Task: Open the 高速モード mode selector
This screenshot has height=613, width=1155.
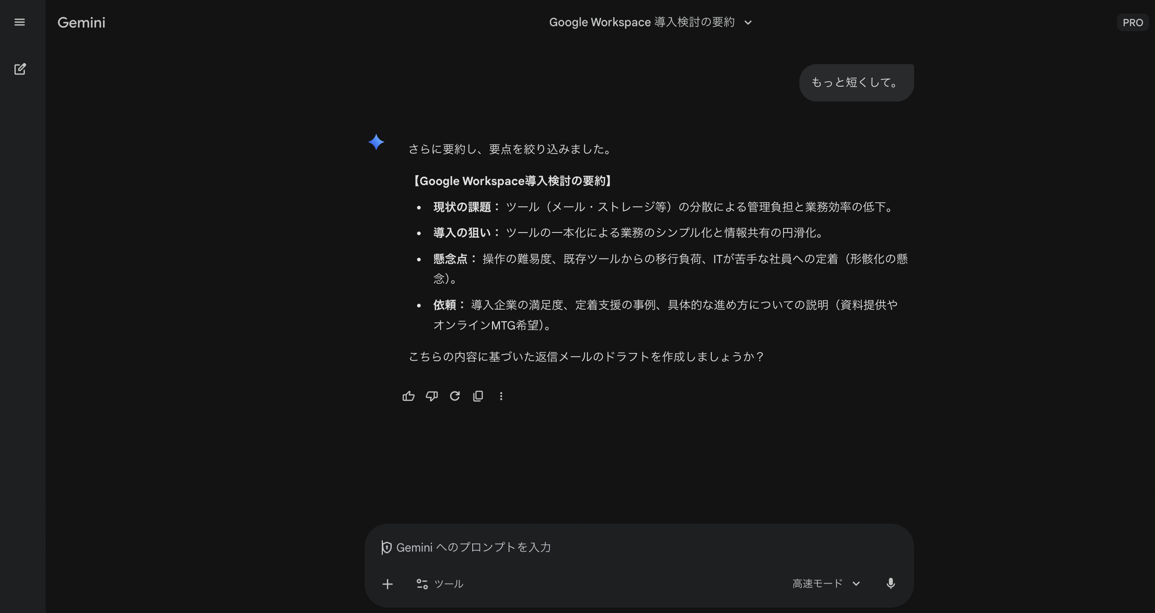Action: pyautogui.click(x=827, y=583)
